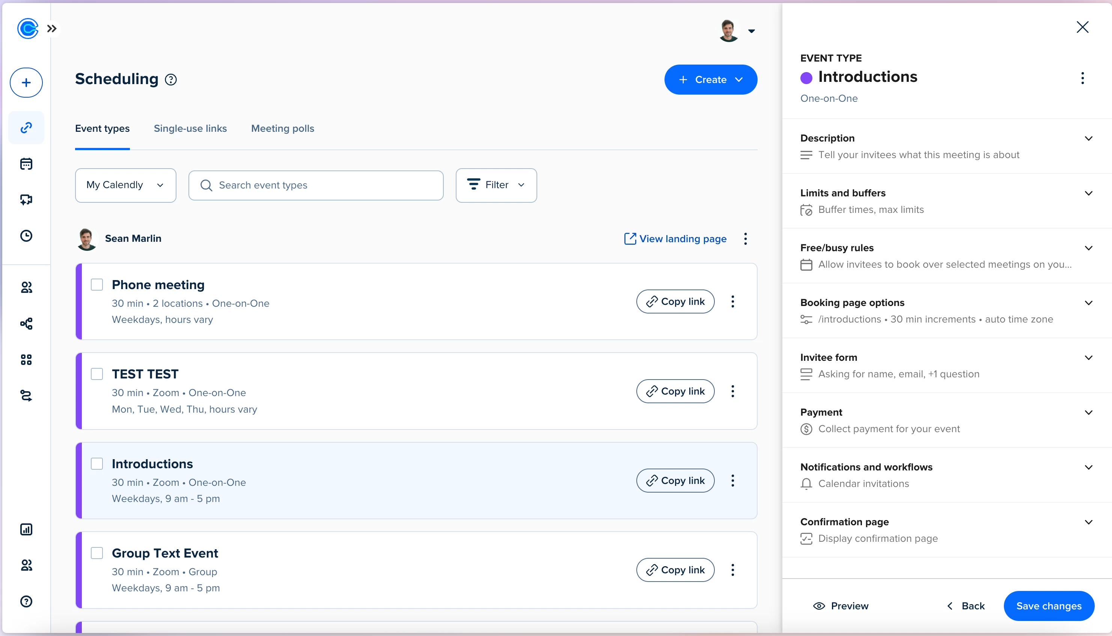Open the three-dot menu for TEST TEST

(732, 391)
